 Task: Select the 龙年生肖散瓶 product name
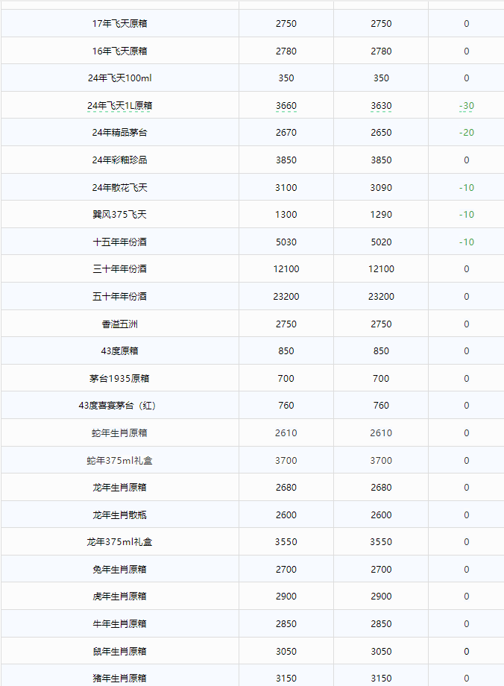pos(119,515)
